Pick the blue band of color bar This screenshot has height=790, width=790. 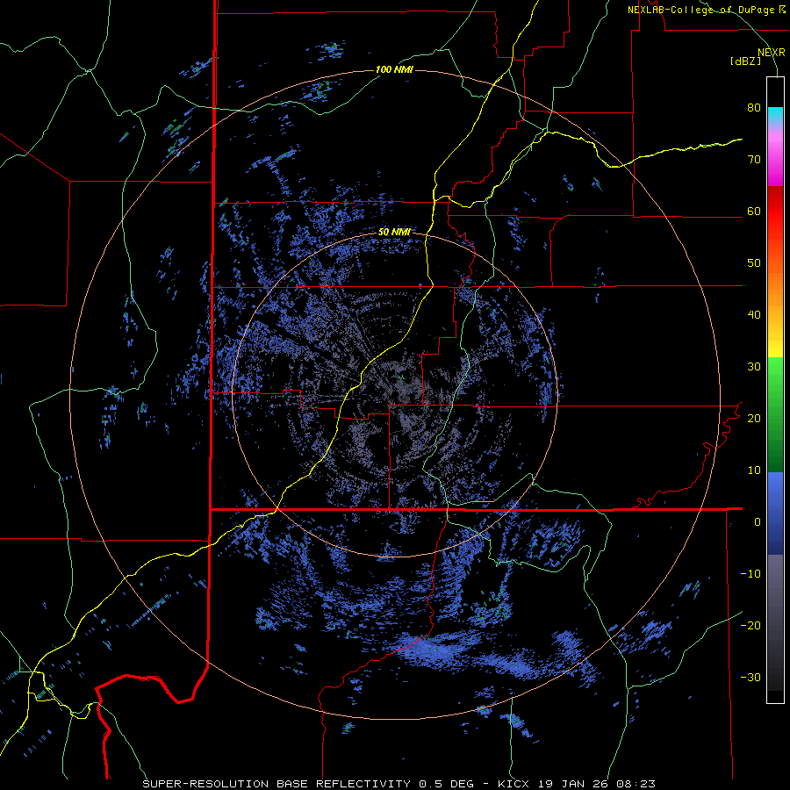point(775,513)
